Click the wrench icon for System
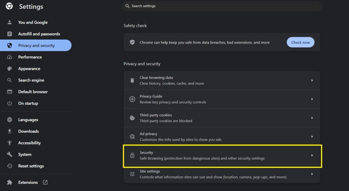Viewport: 349px width, 191px height. click(9, 154)
